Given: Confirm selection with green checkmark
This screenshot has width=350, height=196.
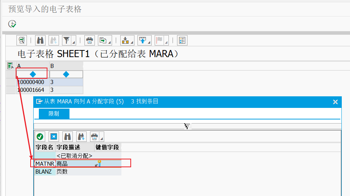Looking at the screenshot, I should click(x=40, y=137).
